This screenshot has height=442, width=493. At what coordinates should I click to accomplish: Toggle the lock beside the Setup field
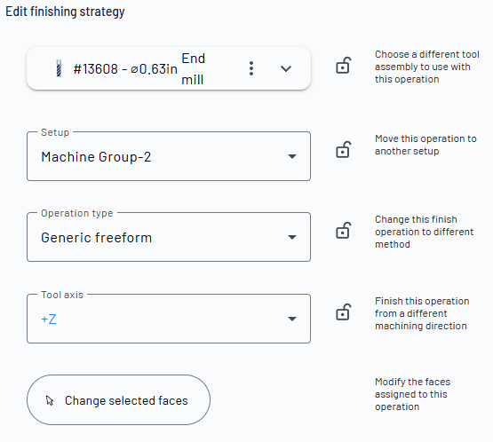click(x=344, y=149)
